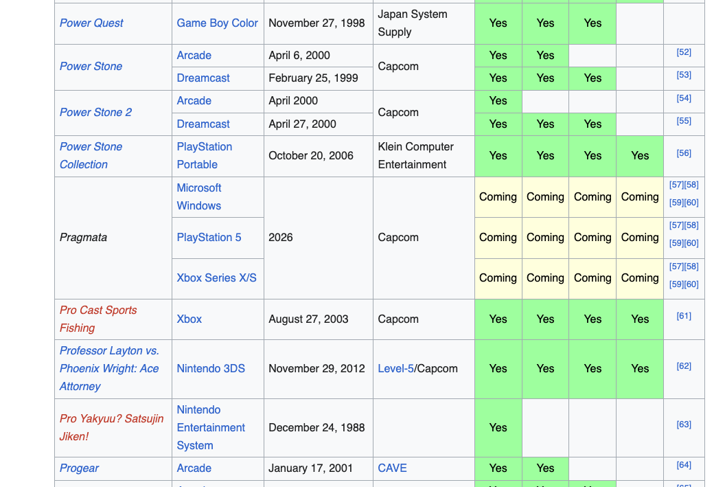Open the Power Quest game link

point(91,23)
